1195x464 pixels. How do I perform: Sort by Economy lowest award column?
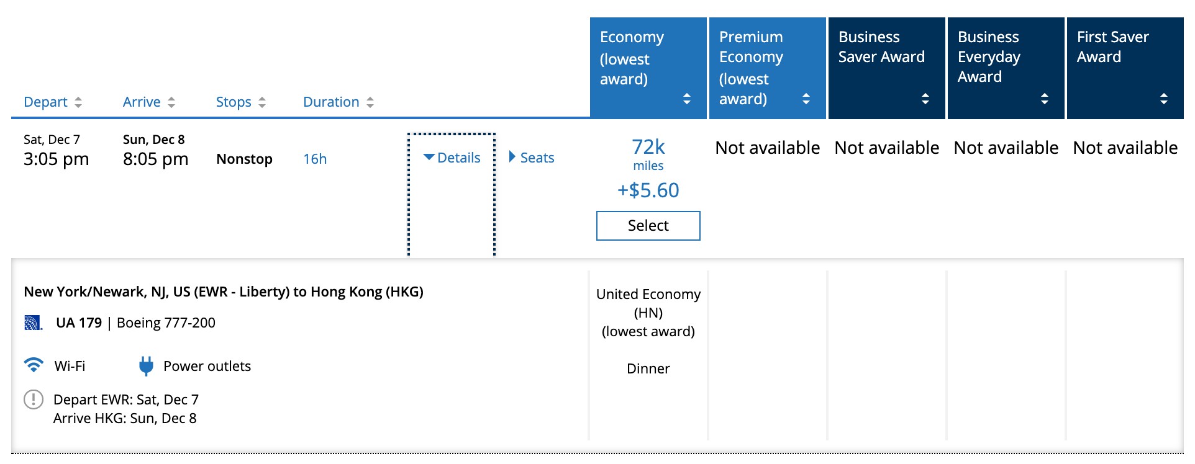pyautogui.click(x=687, y=99)
